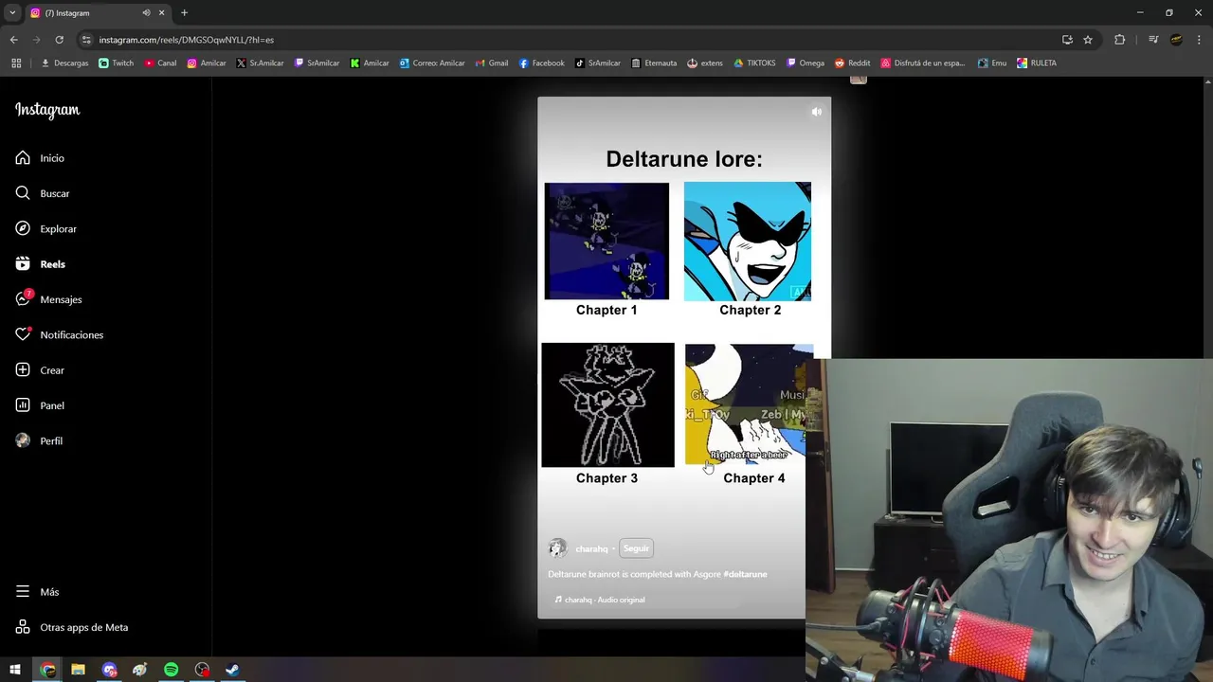
Task: Click the install app icon in address bar
Action: (1067, 40)
